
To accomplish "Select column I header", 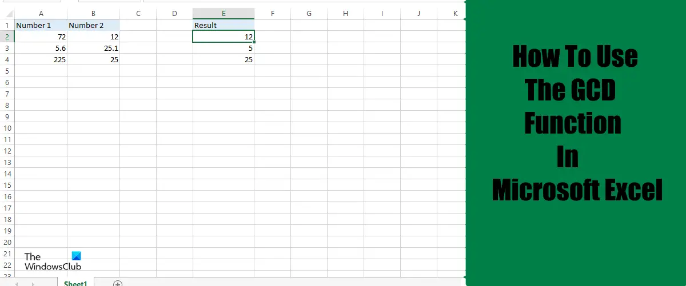I will [x=382, y=13].
